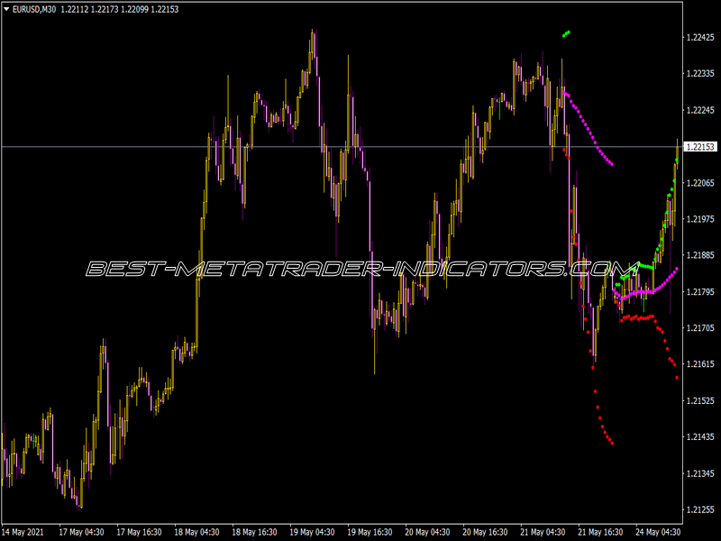Click the 18 May 04:30 time label
The height and width of the screenshot is (541, 721).
point(196,532)
